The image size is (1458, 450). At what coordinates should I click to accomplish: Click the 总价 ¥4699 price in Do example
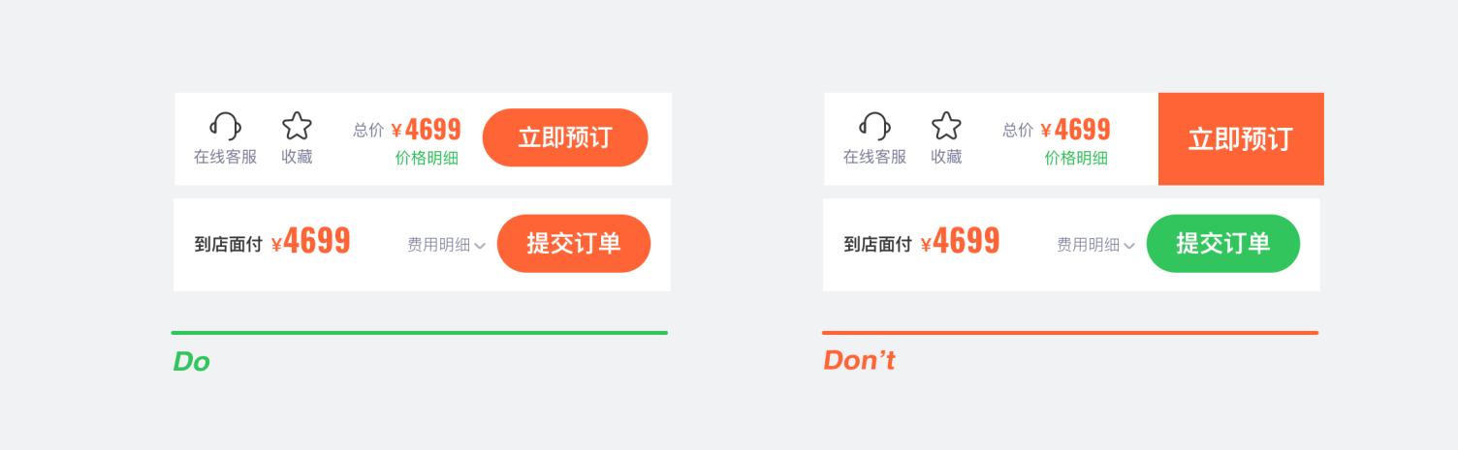coord(427,130)
